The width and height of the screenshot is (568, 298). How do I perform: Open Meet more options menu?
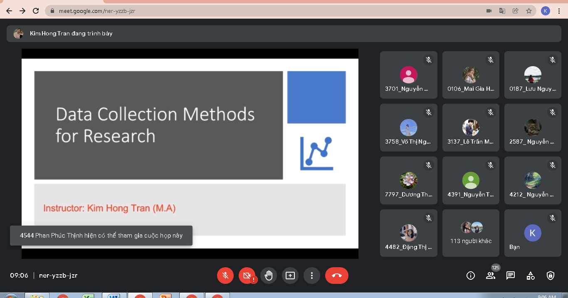(312, 276)
